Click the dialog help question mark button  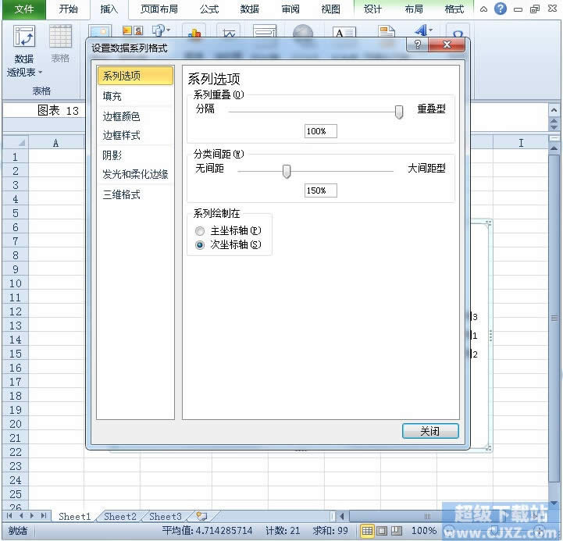click(x=419, y=46)
